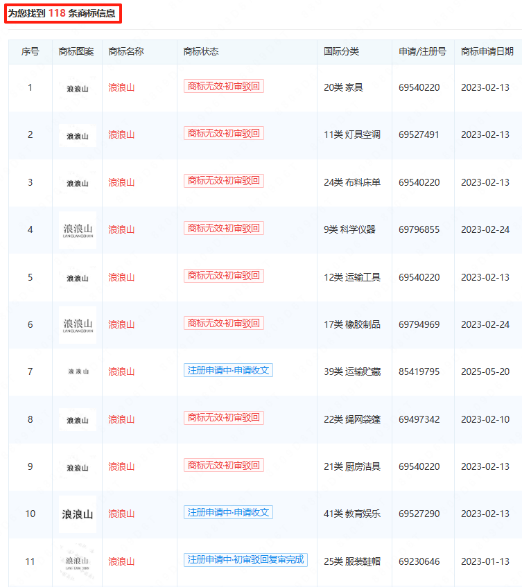Click the row 4 trademark logo with LANGLANGSHAN text
Viewport: 522px width, 587px height.
coord(77,230)
